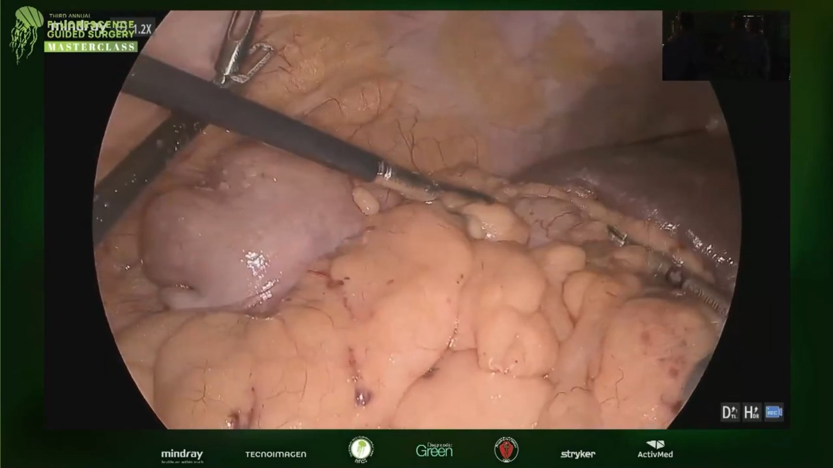Click the metal grasper jaws at top
The image size is (833, 468).
(x=241, y=49)
